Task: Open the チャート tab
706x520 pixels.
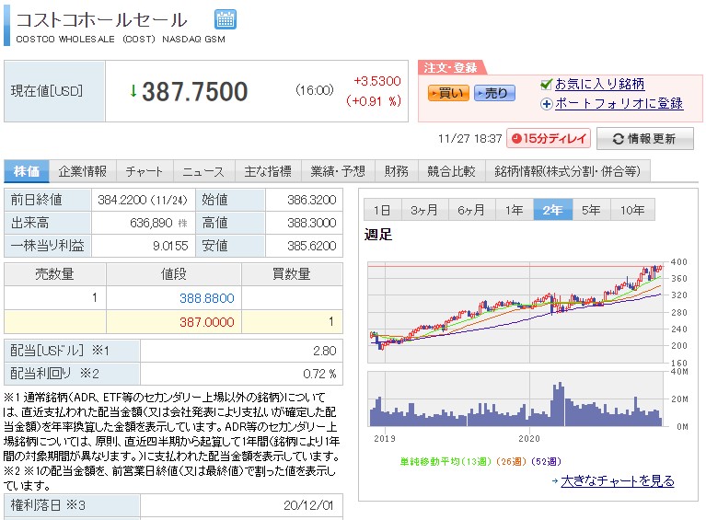Action: click(145, 171)
